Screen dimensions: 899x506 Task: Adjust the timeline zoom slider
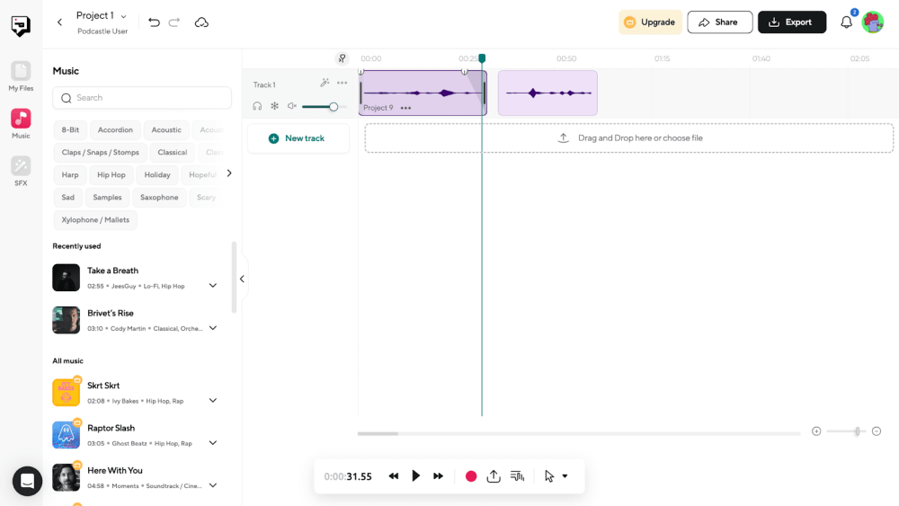pos(846,431)
